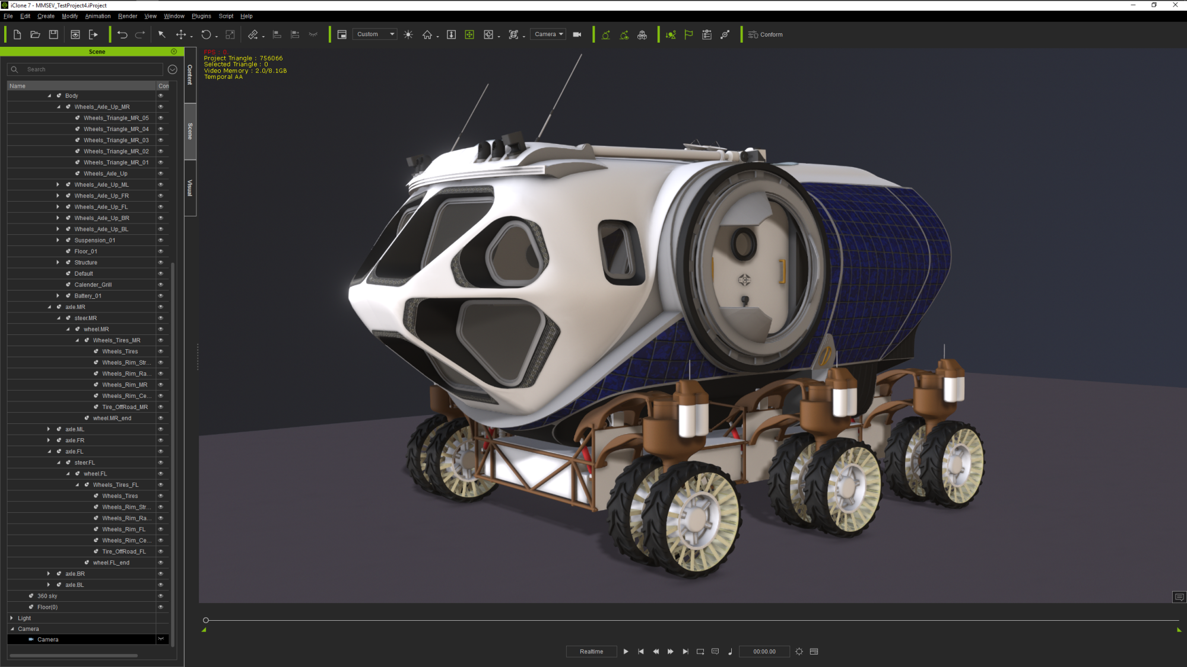
Task: Switch to the Content side tab
Action: coord(190,75)
